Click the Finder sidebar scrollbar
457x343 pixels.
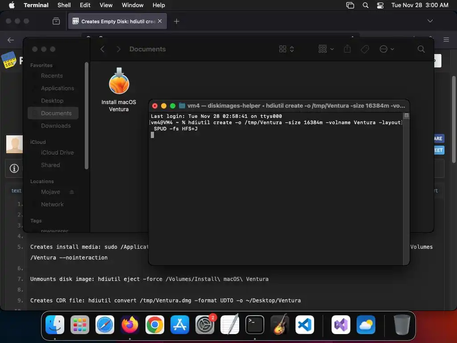[86, 116]
